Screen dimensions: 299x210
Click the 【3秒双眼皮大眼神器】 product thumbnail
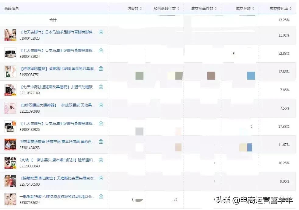(10, 105)
